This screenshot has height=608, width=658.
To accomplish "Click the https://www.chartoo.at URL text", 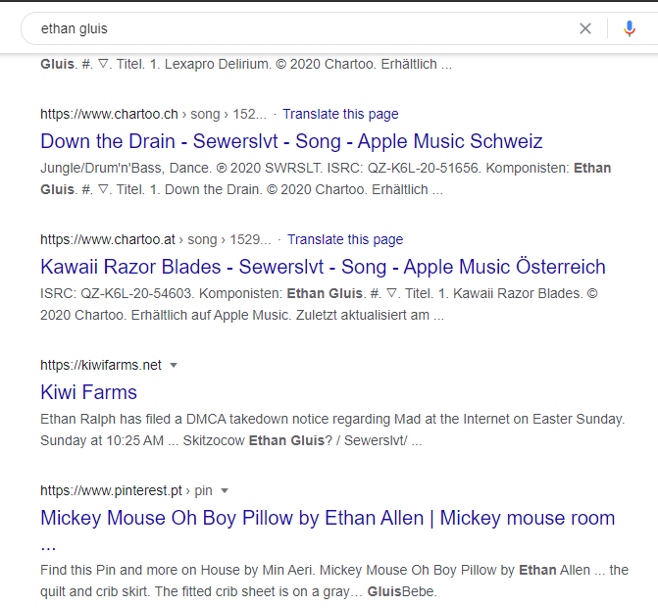I will coord(108,239).
